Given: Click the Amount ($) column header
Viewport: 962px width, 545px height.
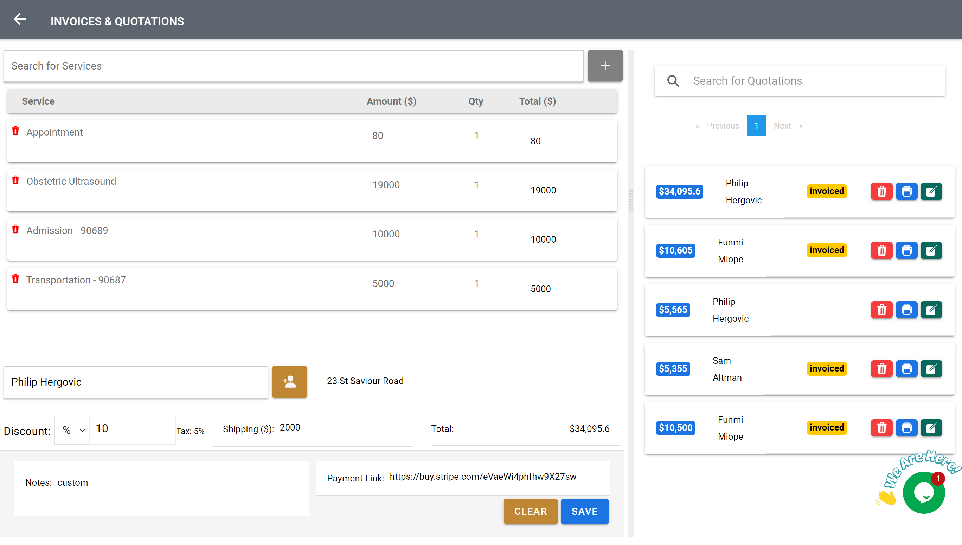Looking at the screenshot, I should click(x=391, y=101).
